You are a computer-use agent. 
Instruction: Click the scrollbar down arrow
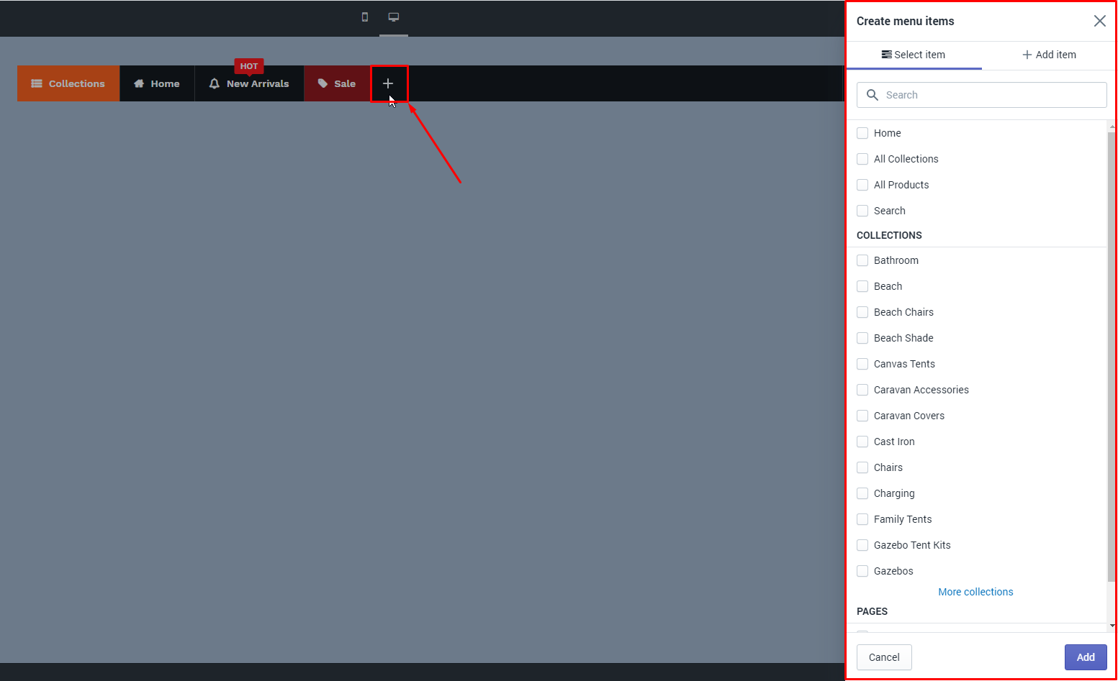pyautogui.click(x=1112, y=626)
